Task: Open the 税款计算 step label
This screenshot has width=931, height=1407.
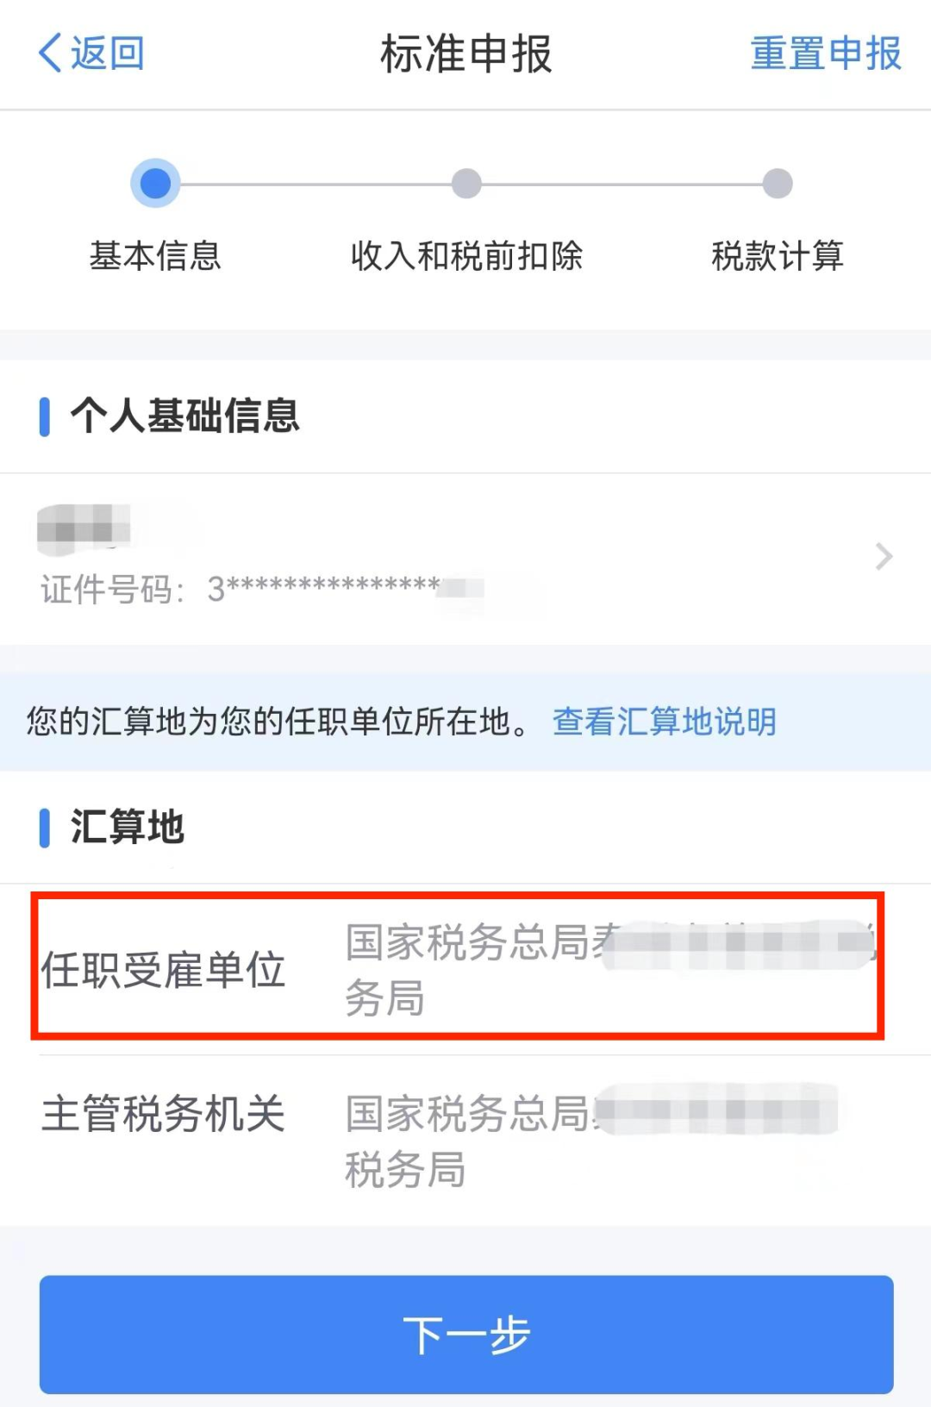Action: (778, 256)
